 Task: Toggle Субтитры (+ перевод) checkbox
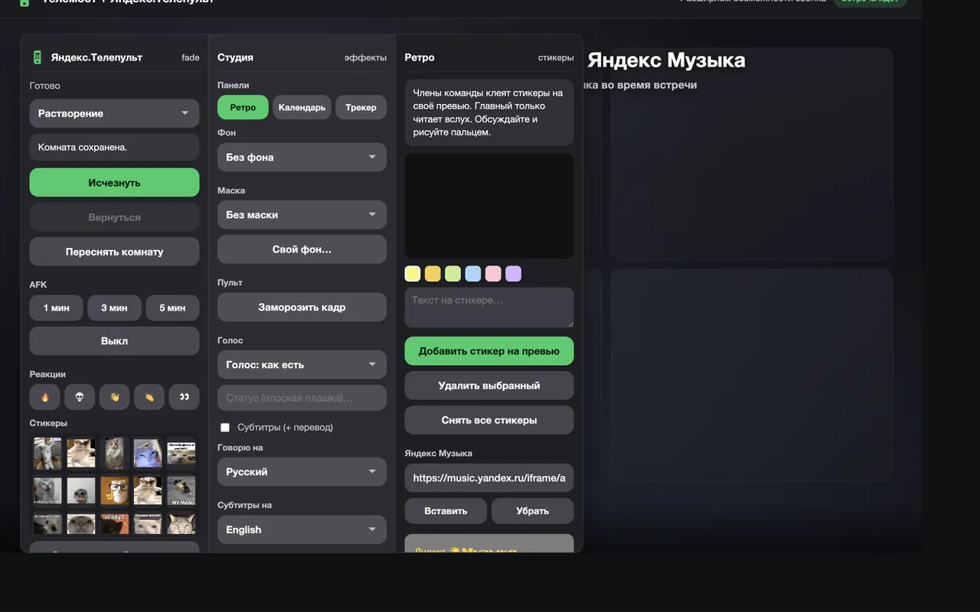tap(225, 428)
